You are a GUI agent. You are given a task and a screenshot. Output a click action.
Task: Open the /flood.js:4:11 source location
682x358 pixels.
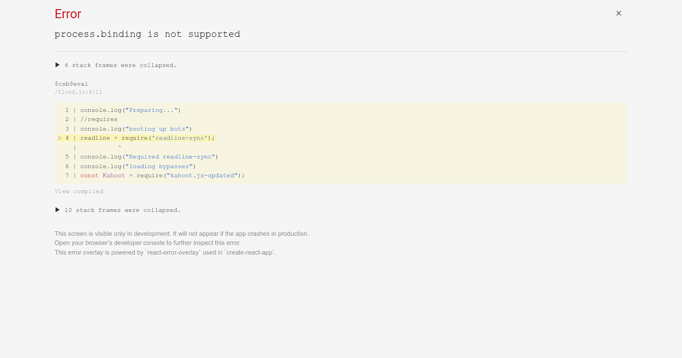click(78, 91)
